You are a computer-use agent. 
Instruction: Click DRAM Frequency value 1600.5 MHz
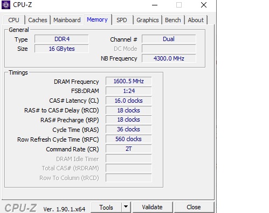[x=129, y=81]
